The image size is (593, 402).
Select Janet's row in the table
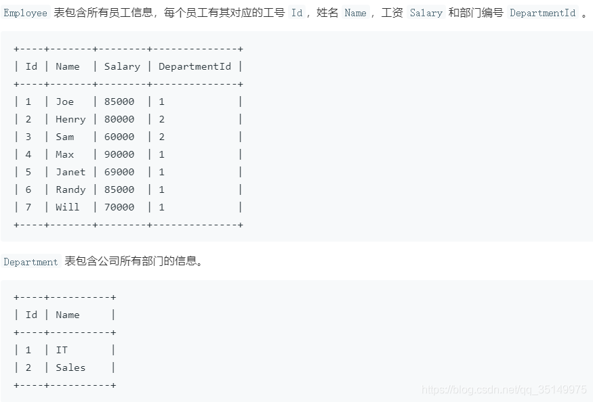(x=70, y=171)
